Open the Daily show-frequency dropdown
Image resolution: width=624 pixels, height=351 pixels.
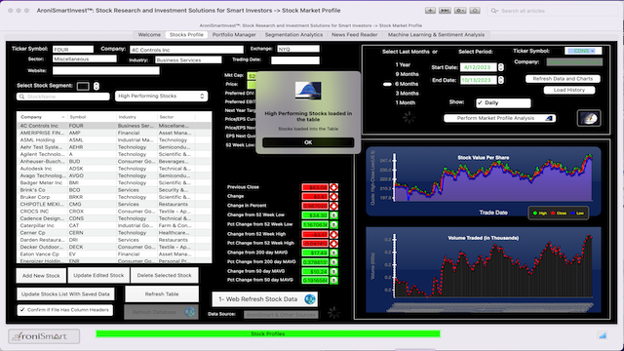point(503,102)
